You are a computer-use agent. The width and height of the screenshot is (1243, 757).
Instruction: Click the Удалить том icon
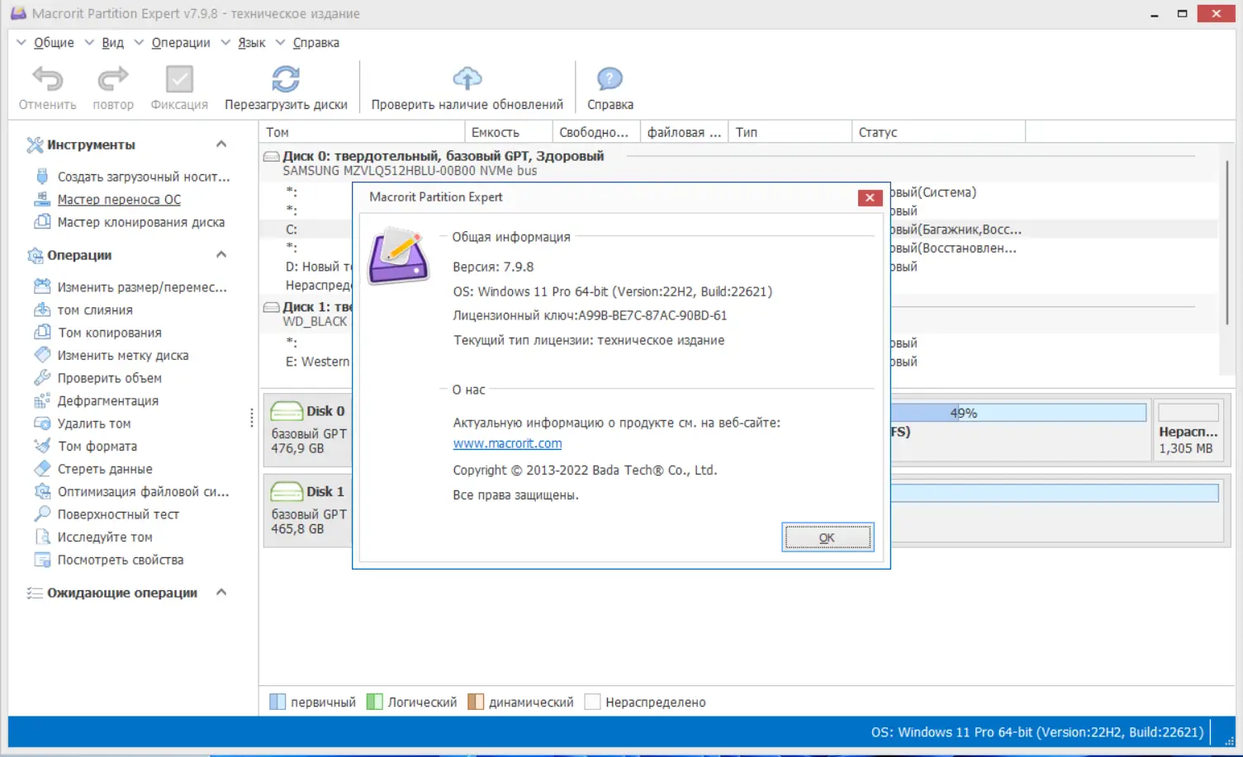[x=42, y=423]
